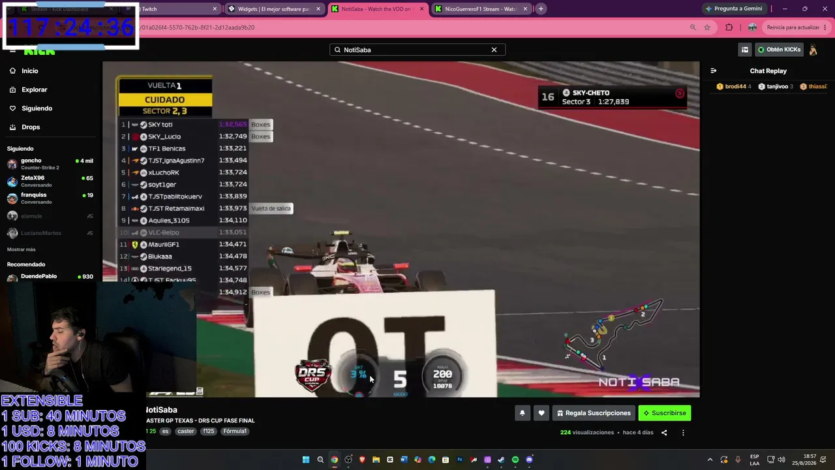Click the Obtén KICKs button
The height and width of the screenshot is (470, 835).
(779, 50)
